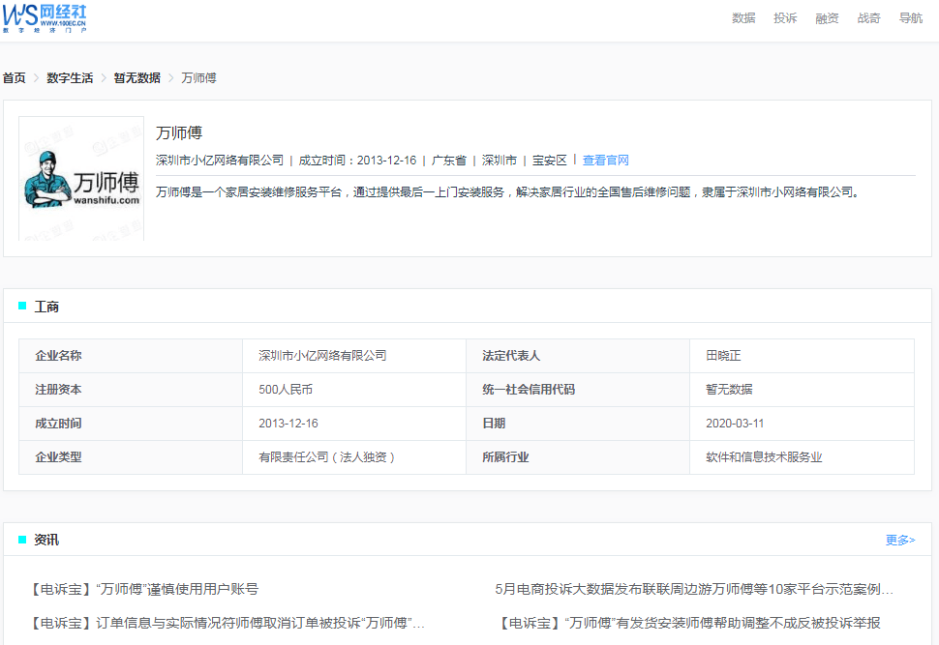Click the company description paragraph
Image resolution: width=939 pixels, height=645 pixels.
(x=508, y=192)
